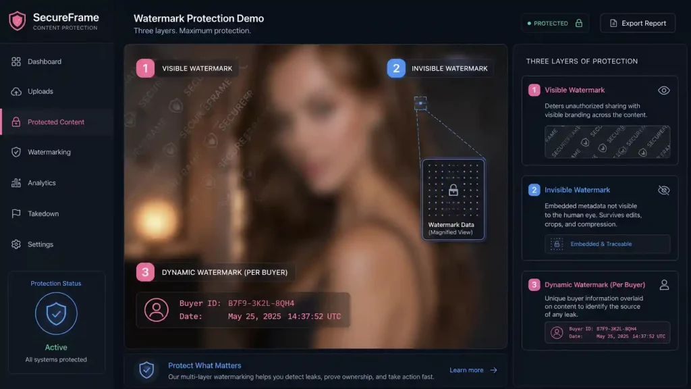Click DYNAMIC WATERMARK (PER BUYER) label on image
This screenshot has height=389, width=691.
point(225,273)
